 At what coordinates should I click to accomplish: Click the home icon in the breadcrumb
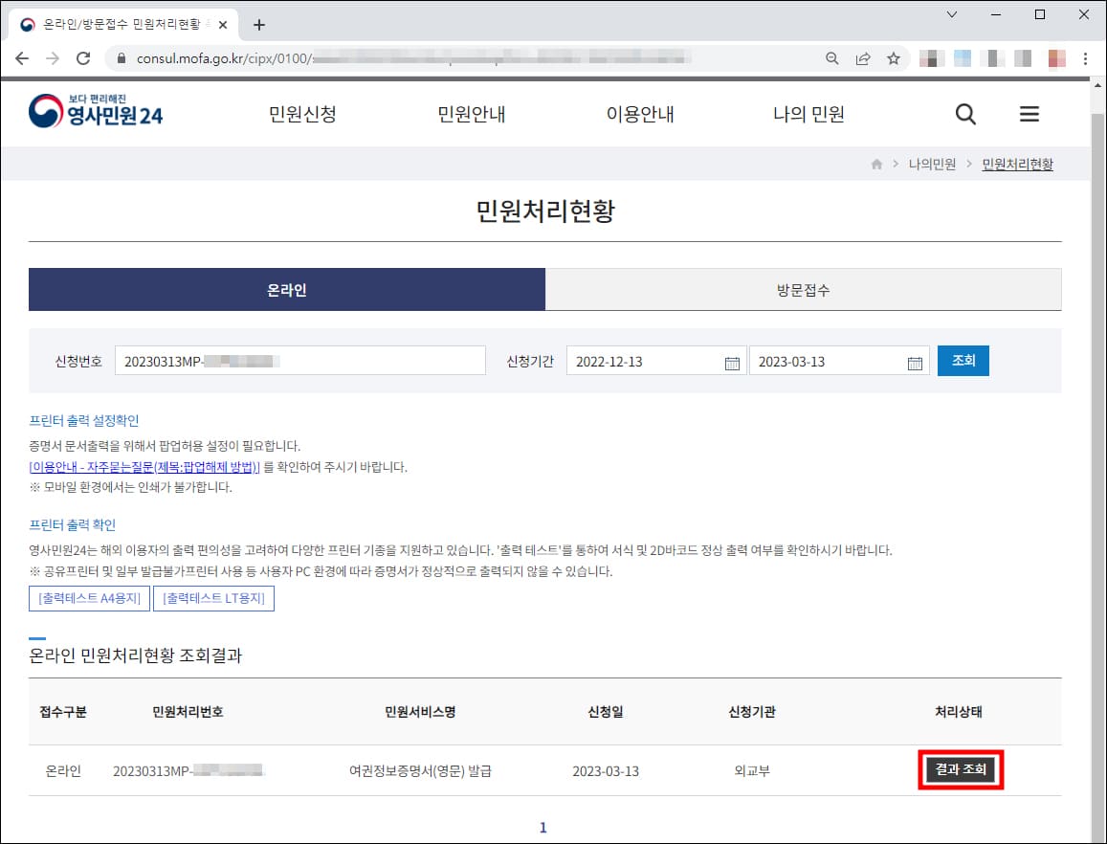tap(876, 165)
